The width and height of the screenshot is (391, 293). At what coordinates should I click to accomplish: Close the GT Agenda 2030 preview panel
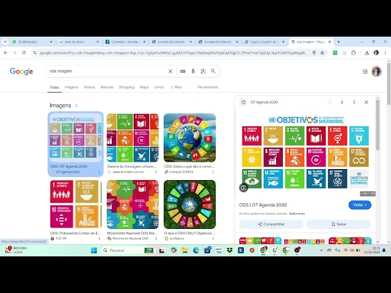(366, 102)
